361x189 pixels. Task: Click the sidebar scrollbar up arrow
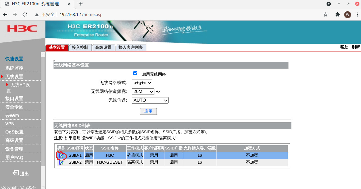[43, 54]
